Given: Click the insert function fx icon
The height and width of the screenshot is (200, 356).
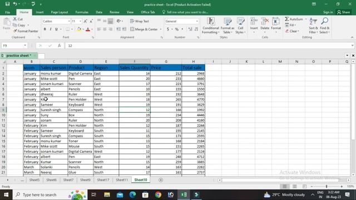Looking at the screenshot, I should 59,46.
